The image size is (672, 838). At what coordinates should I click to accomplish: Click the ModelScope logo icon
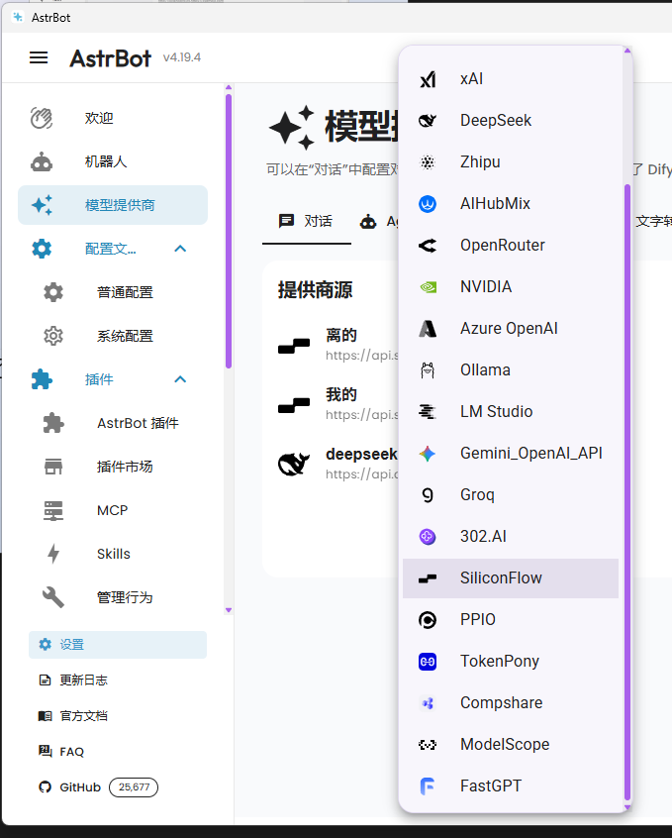pos(428,745)
